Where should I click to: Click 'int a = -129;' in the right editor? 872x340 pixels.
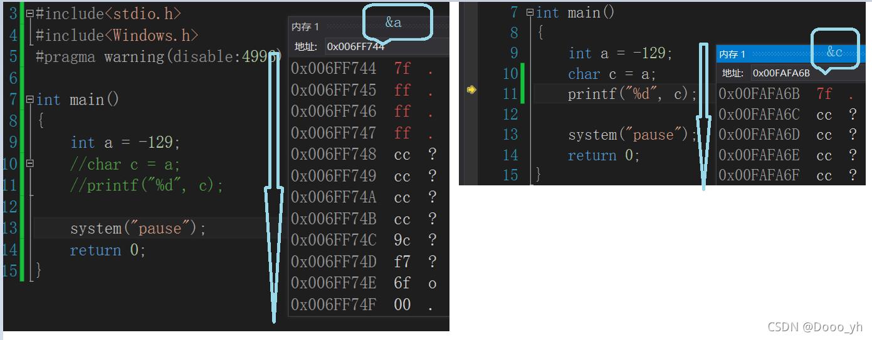[x=621, y=54]
